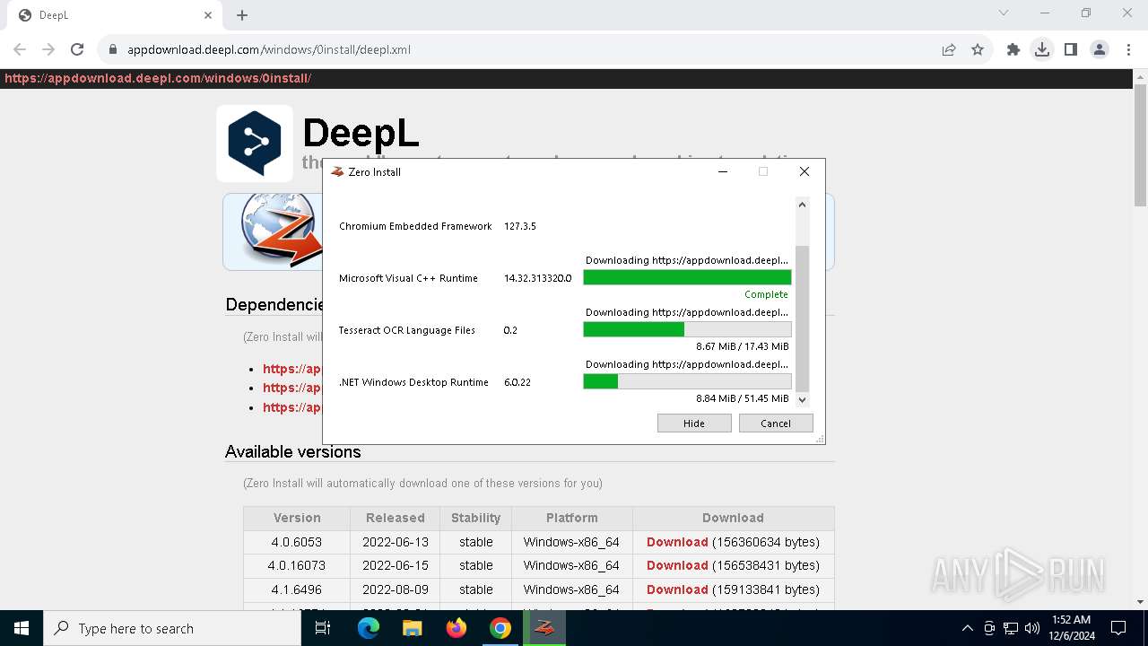Viewport: 1148px width, 646px height.
Task: Click the green Complete status text
Action: 766,294
